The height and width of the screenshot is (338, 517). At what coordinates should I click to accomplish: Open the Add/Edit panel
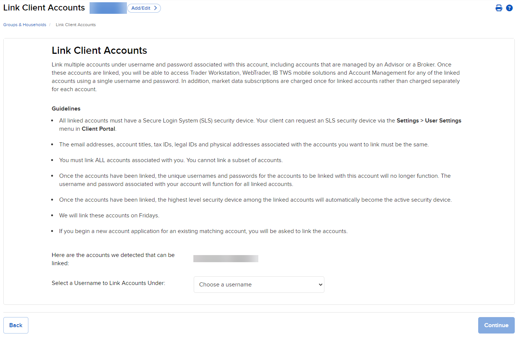point(144,8)
